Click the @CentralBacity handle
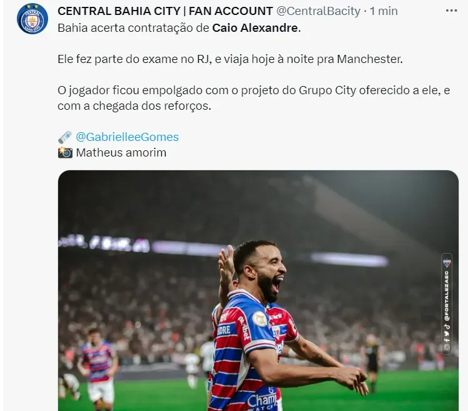This screenshot has height=411, width=468. [x=318, y=11]
